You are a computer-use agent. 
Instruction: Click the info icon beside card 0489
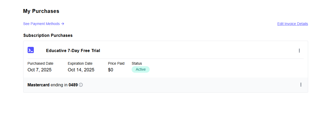coord(81,85)
